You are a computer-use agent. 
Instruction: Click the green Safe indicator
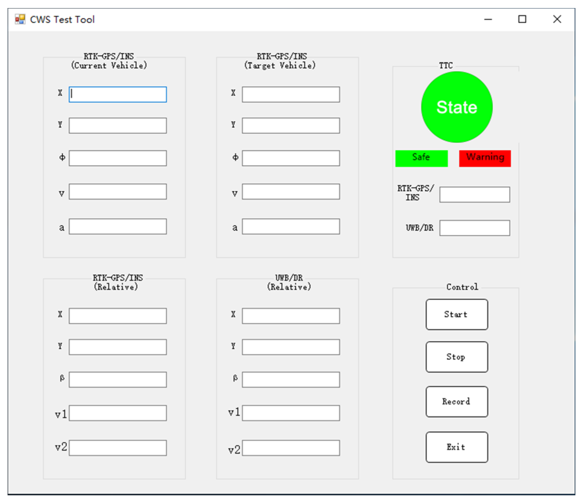tap(421, 158)
